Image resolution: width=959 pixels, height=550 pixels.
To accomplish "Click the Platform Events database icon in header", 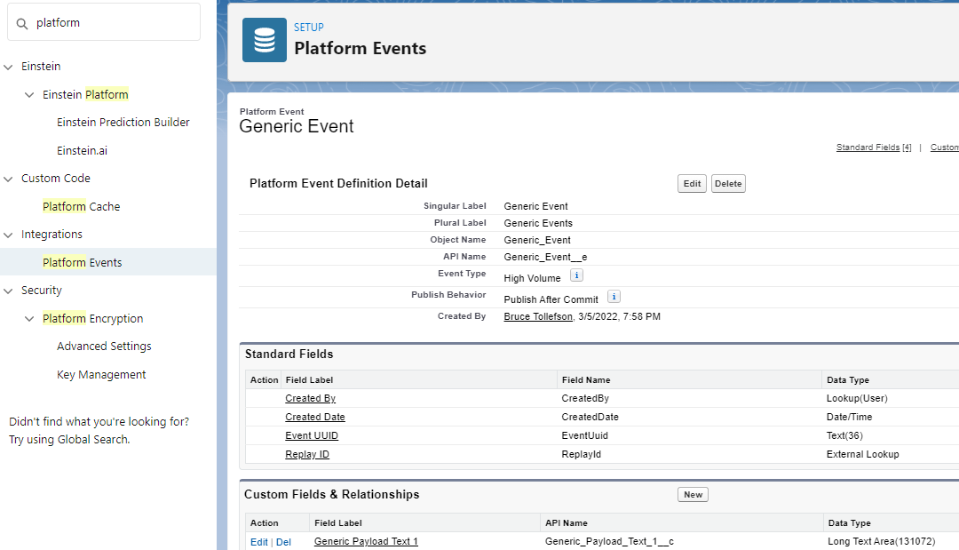I will (x=264, y=39).
